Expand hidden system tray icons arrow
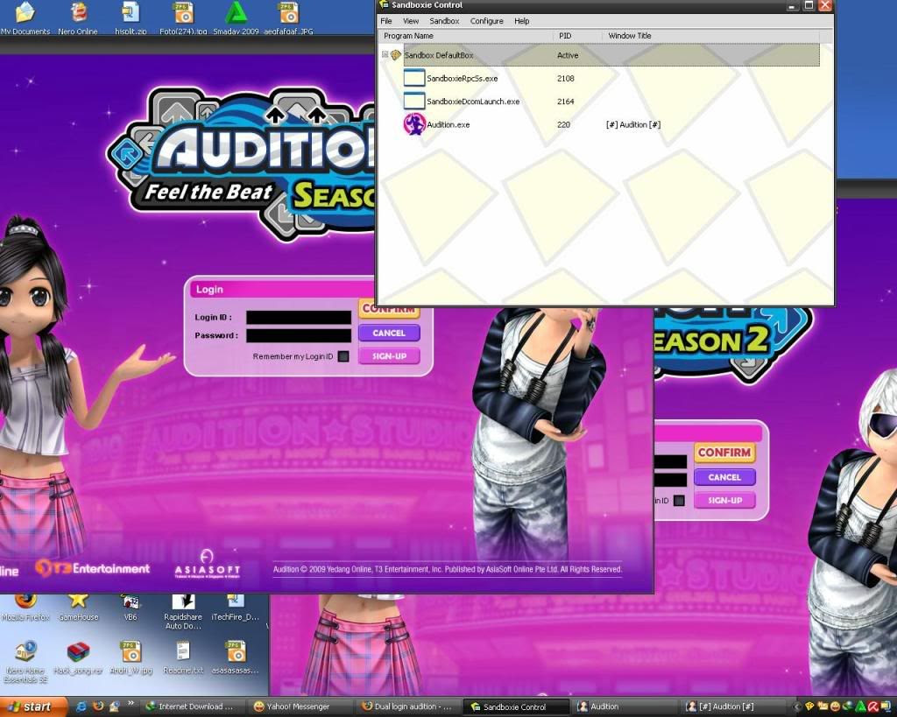Screen dimensions: 897x717 pos(797,706)
